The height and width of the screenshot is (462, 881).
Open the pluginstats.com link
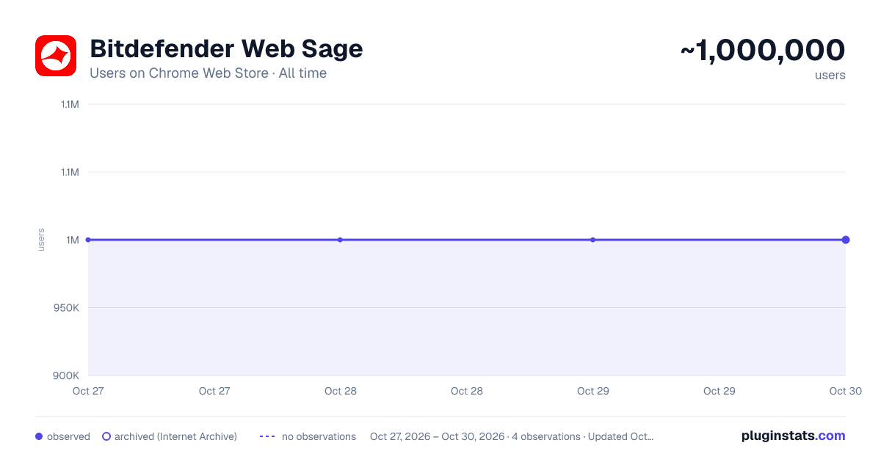(793, 436)
